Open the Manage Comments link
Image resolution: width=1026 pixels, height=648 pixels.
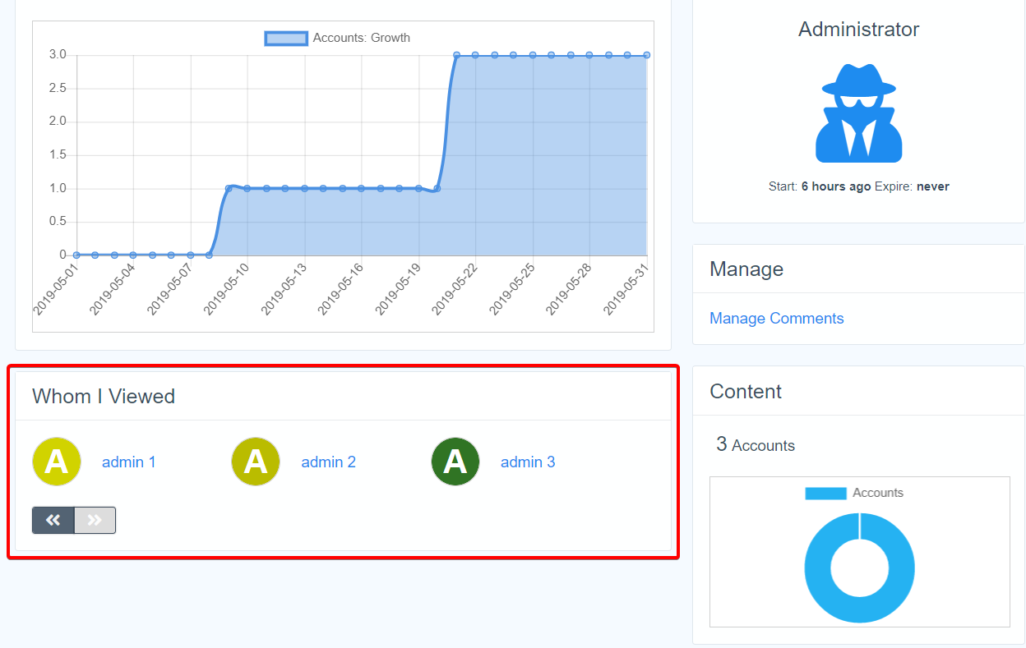click(776, 319)
